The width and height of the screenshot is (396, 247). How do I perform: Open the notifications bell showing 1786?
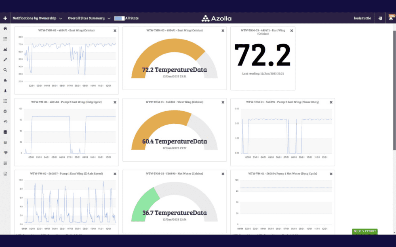tap(390, 17)
